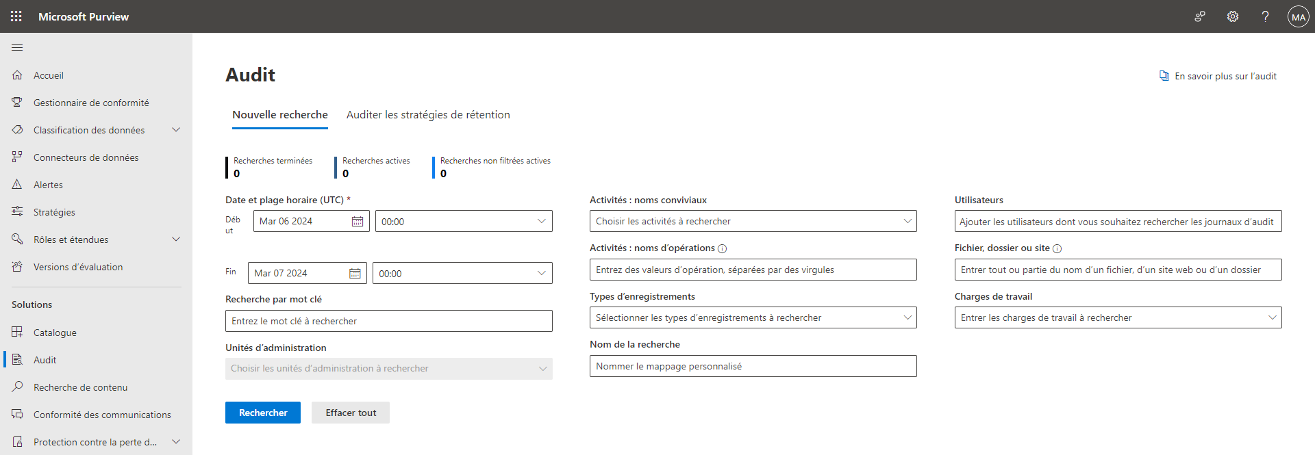Click the Gestionnaire de conformité trophy icon
Screen dimensions: 1315x455
point(17,103)
